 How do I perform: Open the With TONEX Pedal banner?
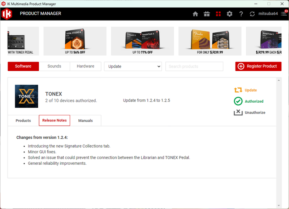[23, 41]
